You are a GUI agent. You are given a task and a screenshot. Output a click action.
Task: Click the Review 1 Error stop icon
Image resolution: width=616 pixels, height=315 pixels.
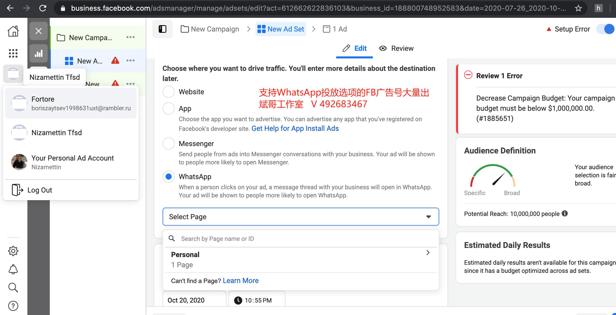468,75
